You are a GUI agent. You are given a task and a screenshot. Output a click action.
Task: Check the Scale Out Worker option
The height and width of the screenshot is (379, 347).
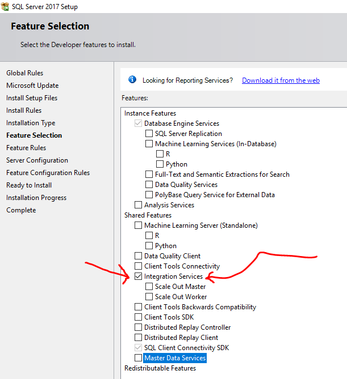149,297
